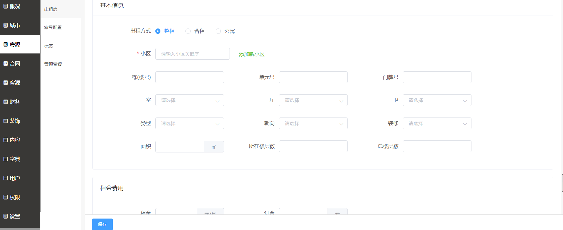Open the 出租房 submenu item
The height and width of the screenshot is (230, 563).
tap(61, 9)
